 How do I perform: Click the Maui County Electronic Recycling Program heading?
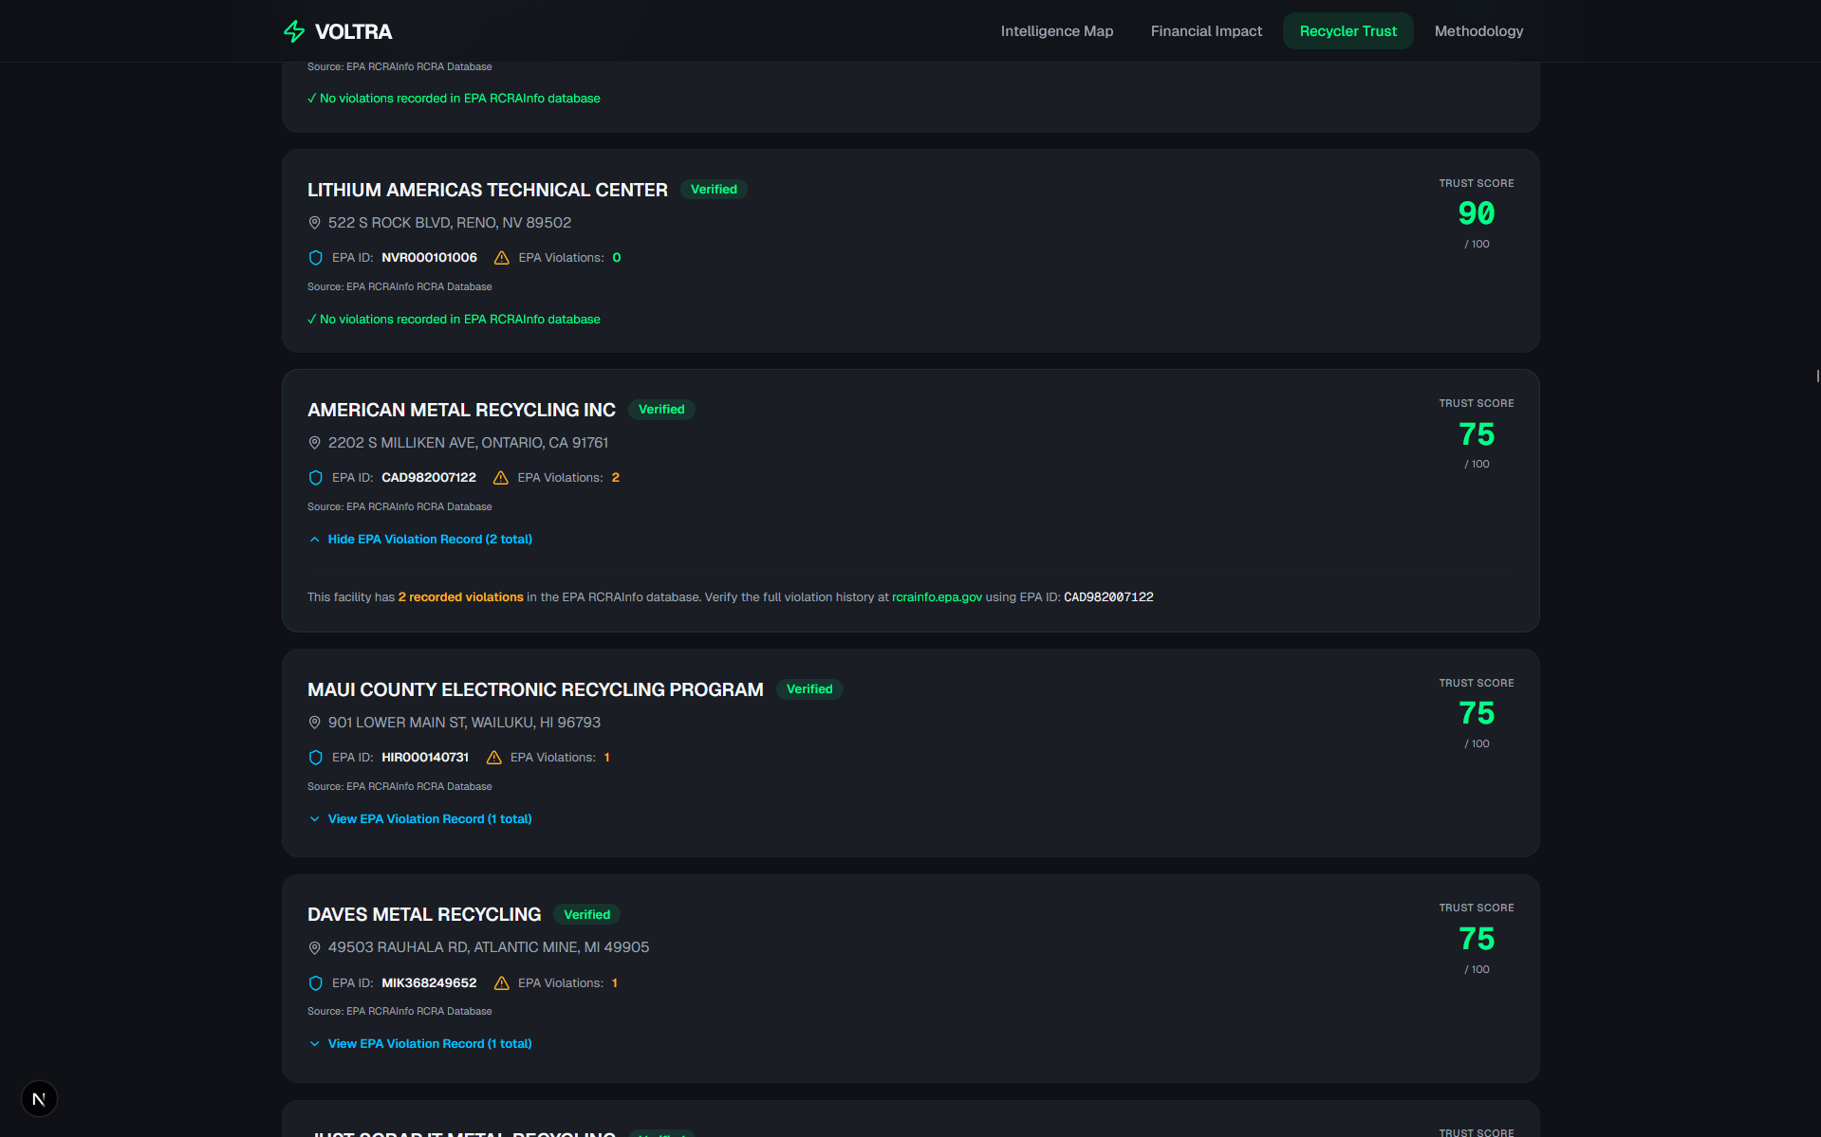[535, 689]
